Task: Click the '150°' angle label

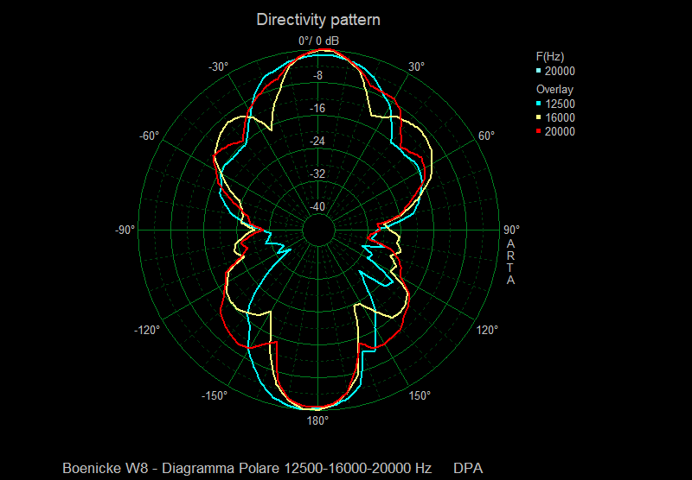Action: (x=420, y=395)
